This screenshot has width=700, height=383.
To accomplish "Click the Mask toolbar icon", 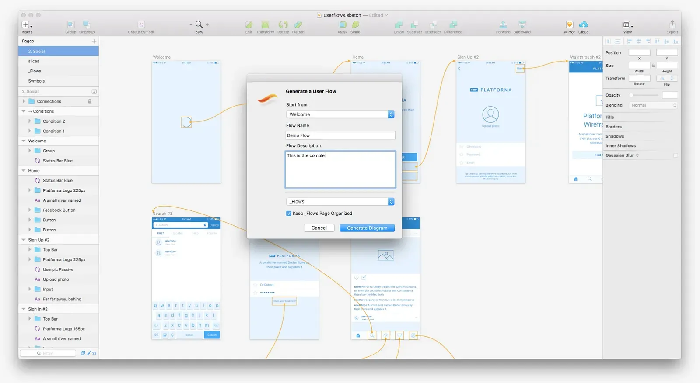I will pos(343,25).
